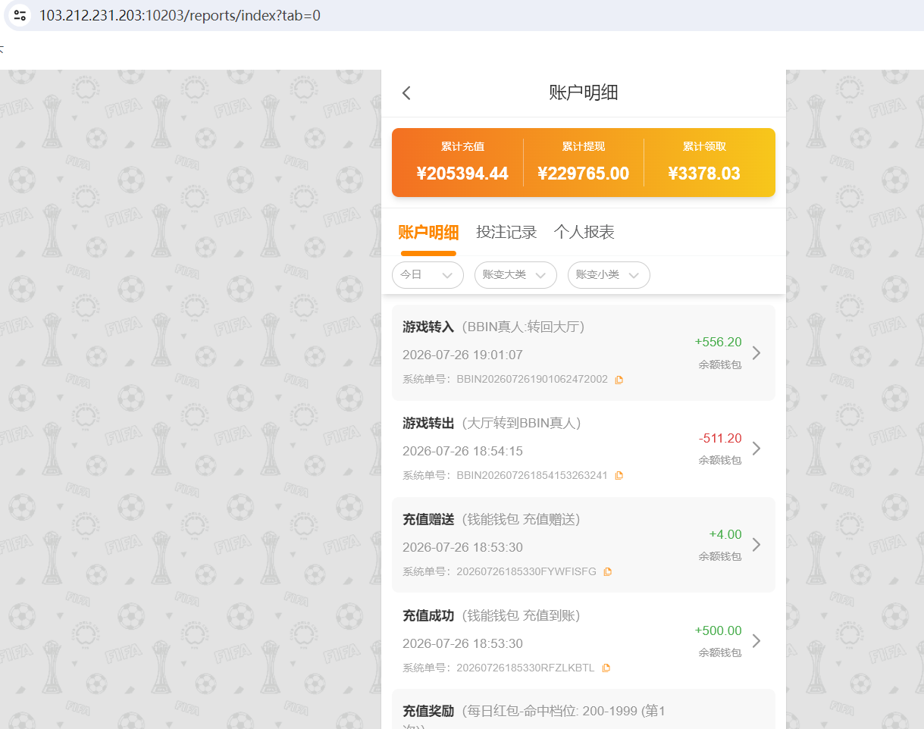The image size is (924, 729).
Task: Switch to the 个人报表 tab
Action: tap(584, 233)
